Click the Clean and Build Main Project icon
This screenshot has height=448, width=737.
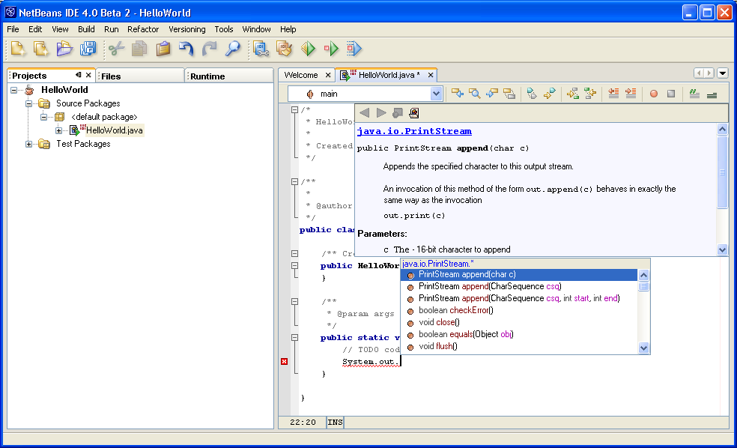click(285, 49)
